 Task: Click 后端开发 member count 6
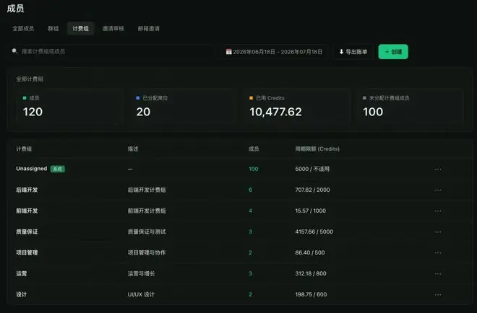point(250,190)
